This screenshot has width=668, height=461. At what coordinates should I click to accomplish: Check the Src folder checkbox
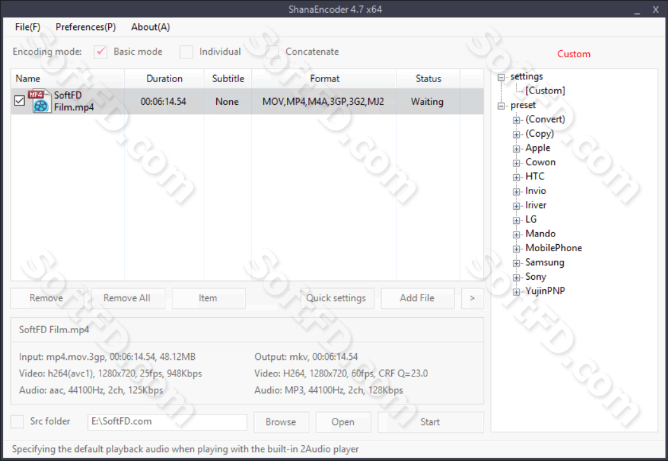click(x=17, y=422)
